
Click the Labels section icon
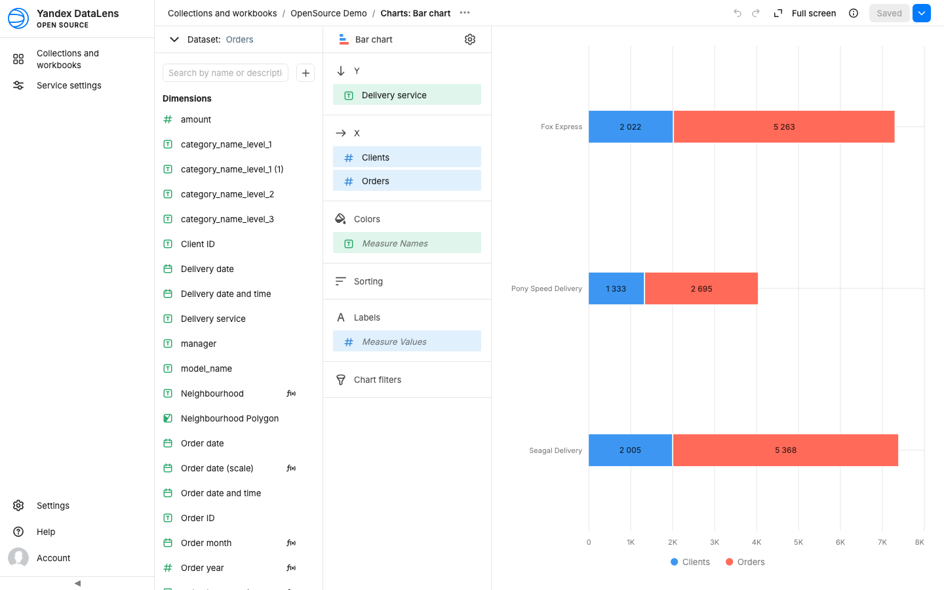coord(340,317)
